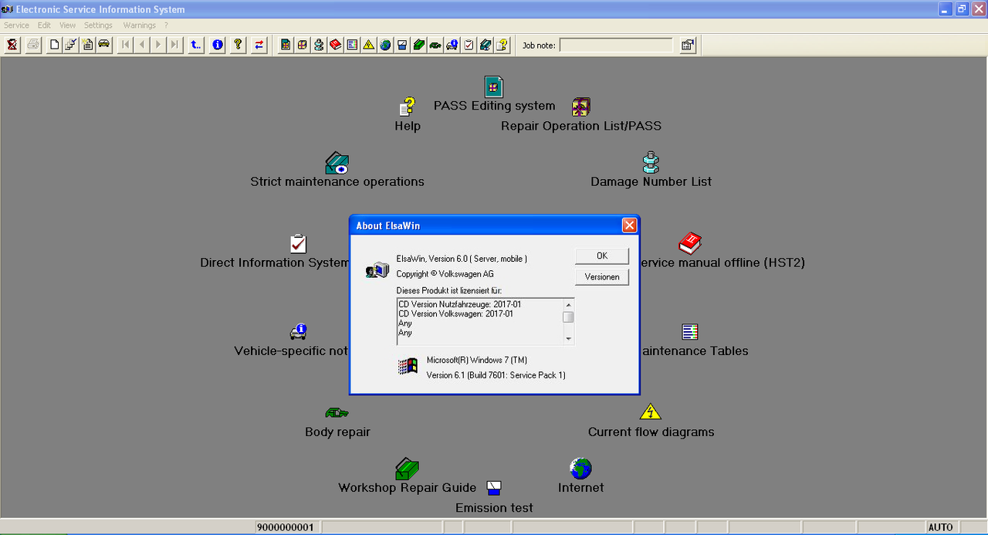Click the blue info circle toolbar icon
Image resolution: width=988 pixels, height=535 pixels.
click(218, 45)
